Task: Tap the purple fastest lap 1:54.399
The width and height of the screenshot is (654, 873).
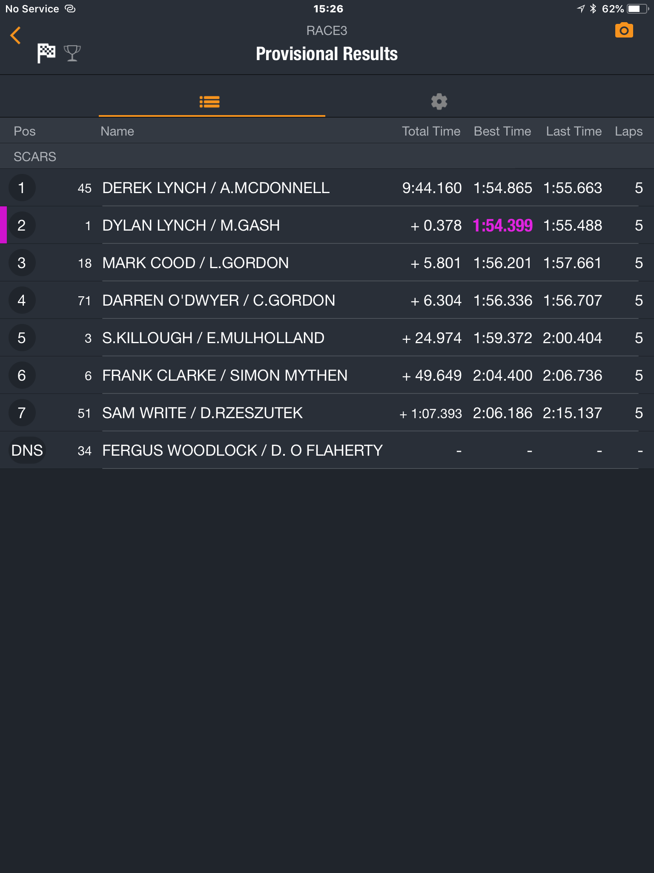Action: point(502,225)
